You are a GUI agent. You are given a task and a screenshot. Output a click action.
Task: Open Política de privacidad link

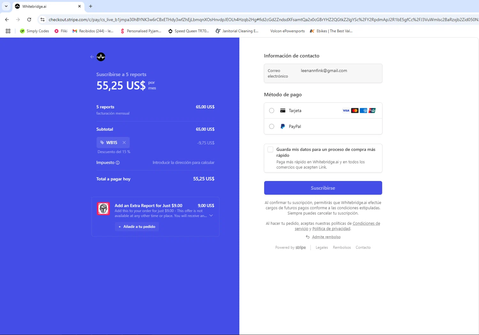click(x=331, y=229)
